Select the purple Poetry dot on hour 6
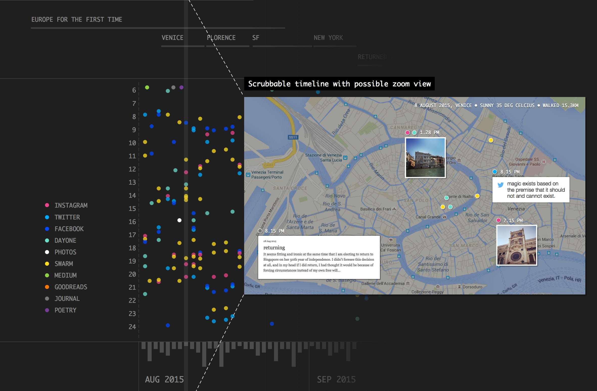 (x=181, y=87)
